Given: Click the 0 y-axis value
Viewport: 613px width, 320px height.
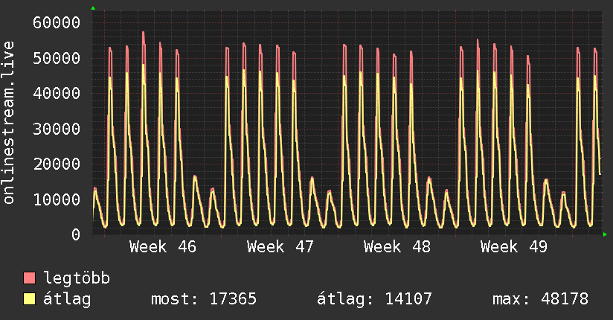Looking at the screenshot, I should pos(76,234).
